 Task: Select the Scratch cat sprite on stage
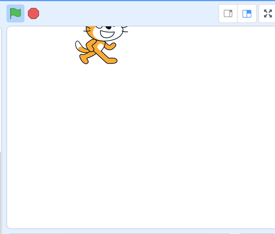click(x=102, y=45)
